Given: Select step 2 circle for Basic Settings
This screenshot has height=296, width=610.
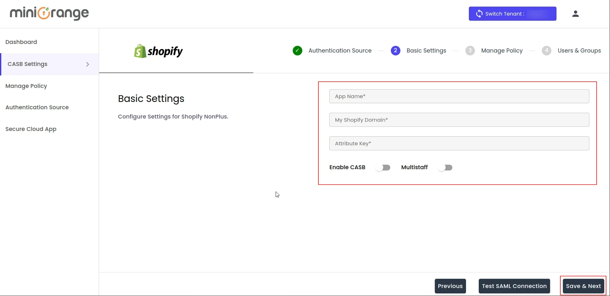Looking at the screenshot, I should (395, 51).
